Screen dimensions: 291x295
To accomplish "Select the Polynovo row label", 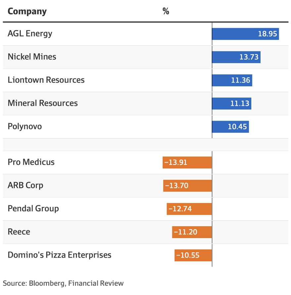I will [25, 126].
